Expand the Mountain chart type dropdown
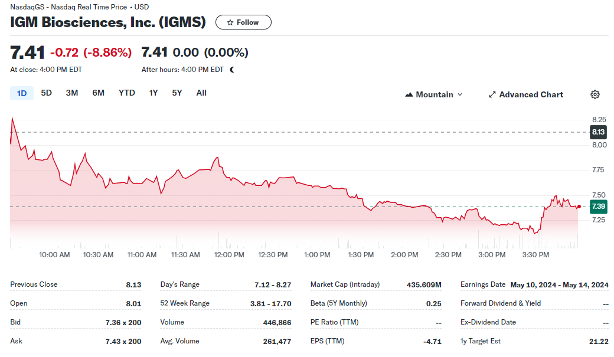Image resolution: width=614 pixels, height=357 pixels. (434, 94)
